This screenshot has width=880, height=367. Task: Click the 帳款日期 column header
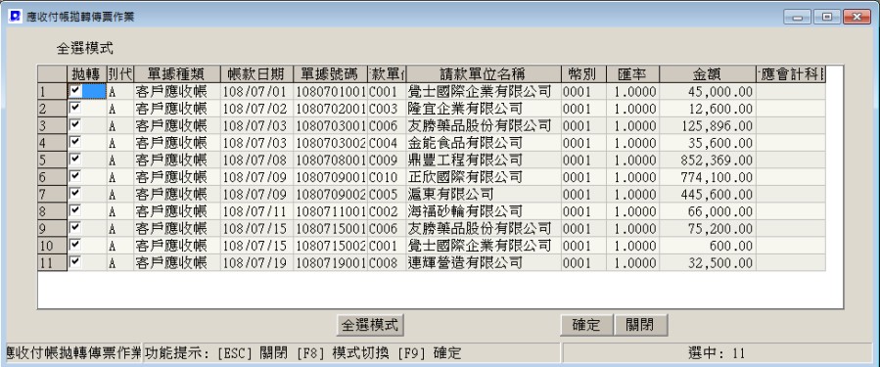coord(256,74)
